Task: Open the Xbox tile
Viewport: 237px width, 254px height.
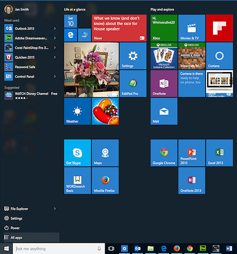Action: pos(164,28)
